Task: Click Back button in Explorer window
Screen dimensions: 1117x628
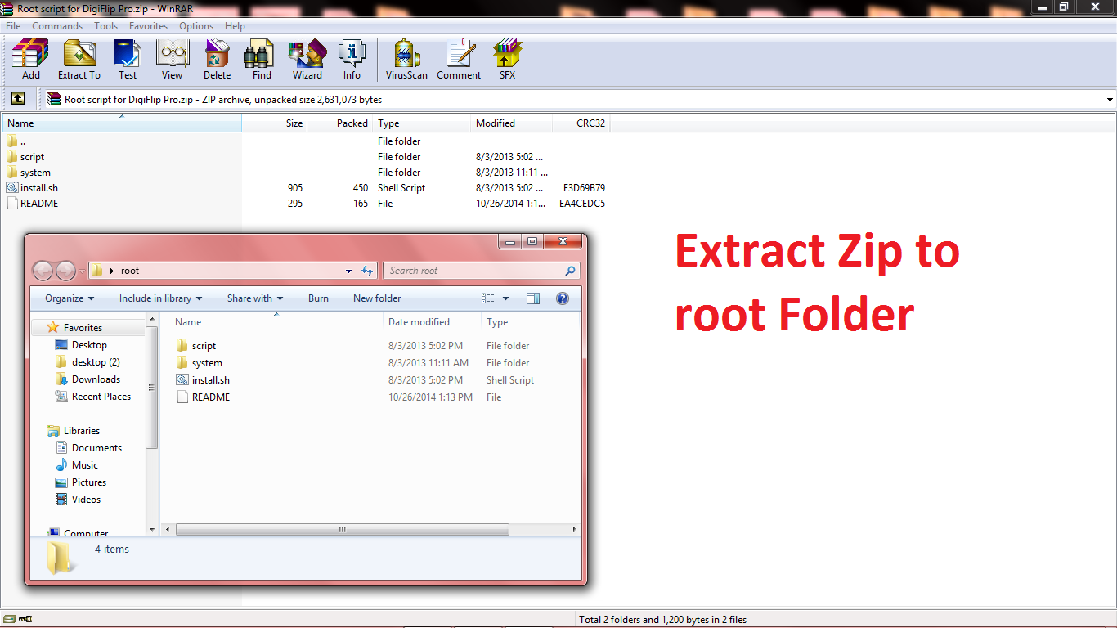Action: pos(43,271)
